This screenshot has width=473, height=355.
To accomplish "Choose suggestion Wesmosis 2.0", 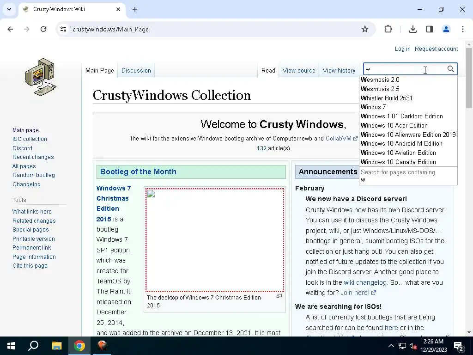I will pyautogui.click(x=408, y=80).
